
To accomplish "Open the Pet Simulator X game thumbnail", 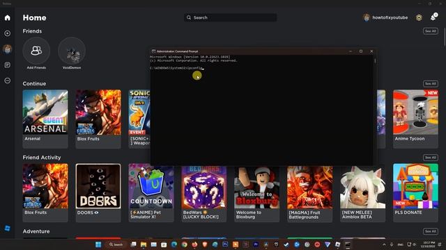I will click(x=151, y=187).
